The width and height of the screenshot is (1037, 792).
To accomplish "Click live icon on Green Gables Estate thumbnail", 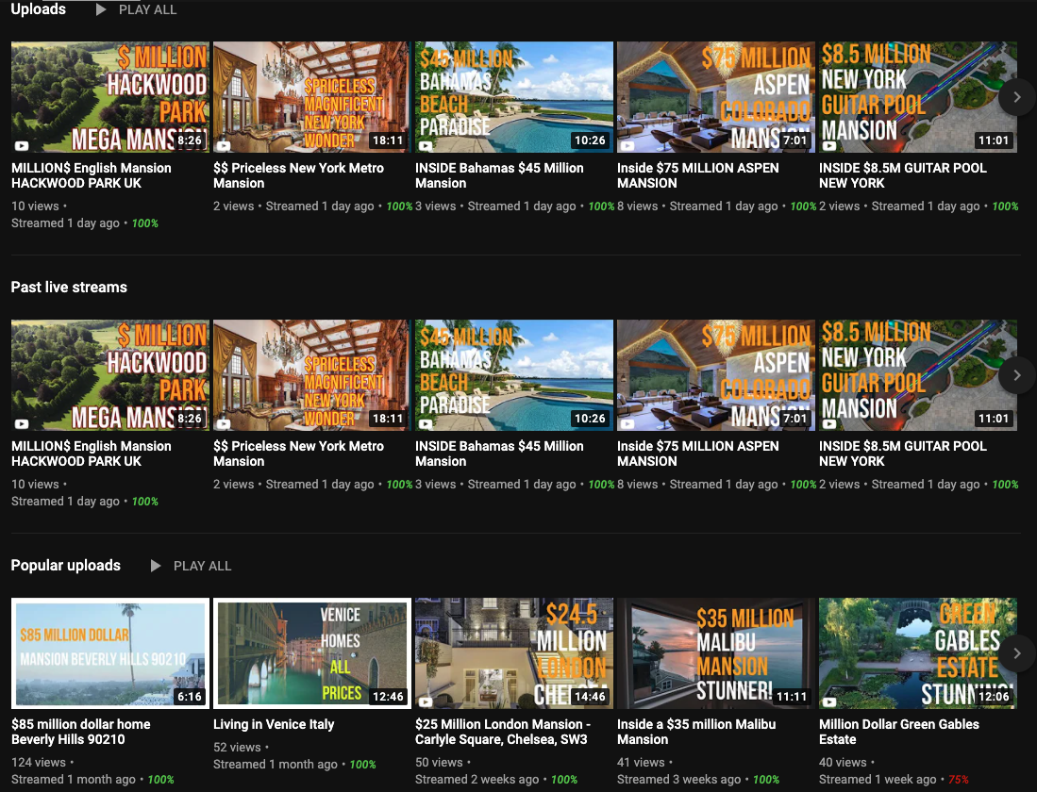I will 829,702.
